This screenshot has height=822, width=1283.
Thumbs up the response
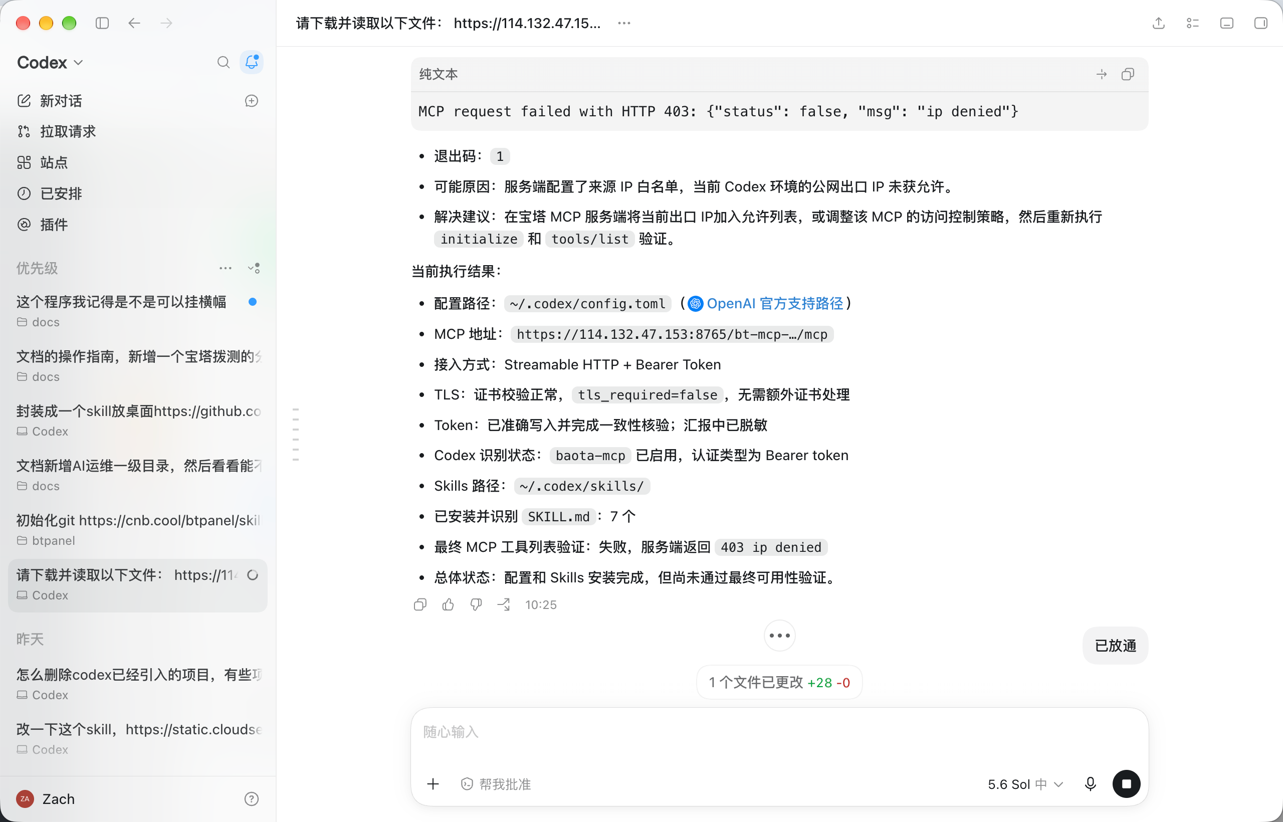448,605
